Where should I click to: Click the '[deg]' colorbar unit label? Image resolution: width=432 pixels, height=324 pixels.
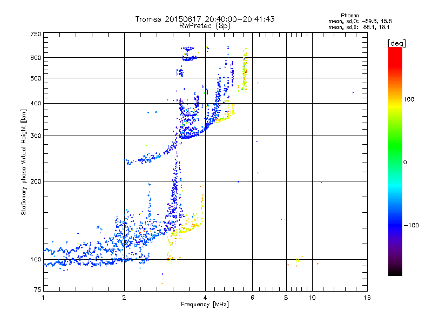click(x=396, y=43)
